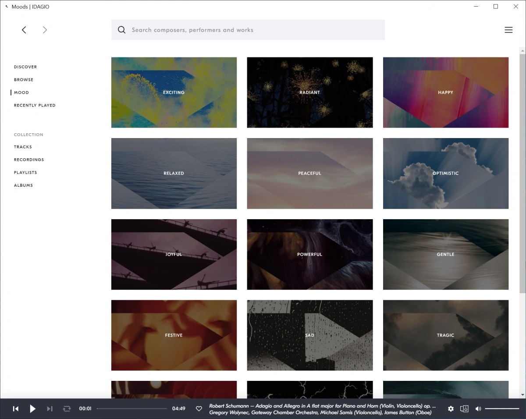Open the Powerful mood tile
526x419 pixels.
pyautogui.click(x=310, y=255)
